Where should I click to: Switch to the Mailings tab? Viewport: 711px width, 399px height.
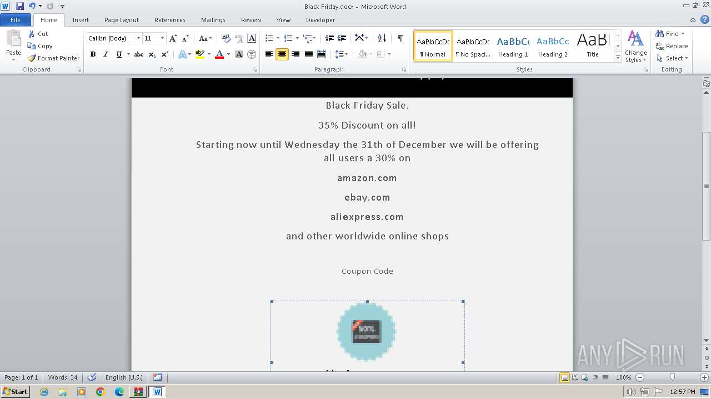click(x=213, y=20)
